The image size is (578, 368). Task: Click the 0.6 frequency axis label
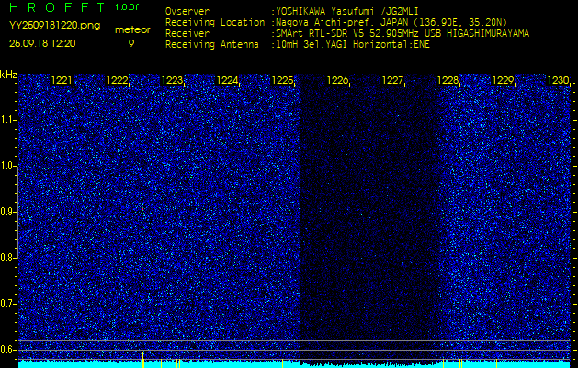[7, 350]
